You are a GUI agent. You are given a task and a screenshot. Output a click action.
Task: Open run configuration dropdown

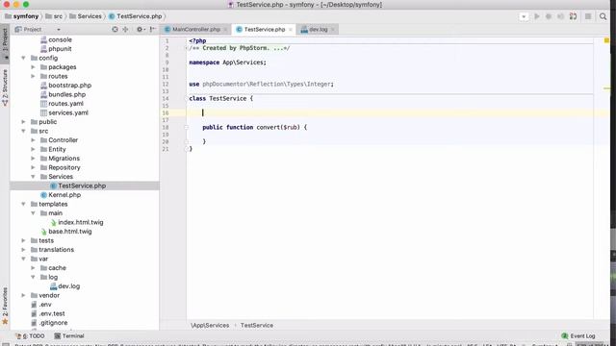[x=524, y=16]
